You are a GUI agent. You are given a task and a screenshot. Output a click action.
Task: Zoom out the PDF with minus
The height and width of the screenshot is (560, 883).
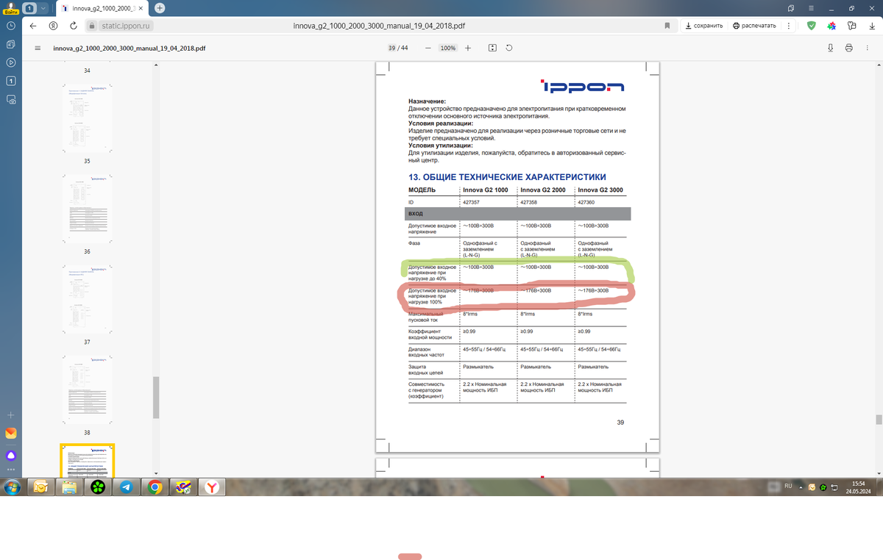tap(427, 48)
